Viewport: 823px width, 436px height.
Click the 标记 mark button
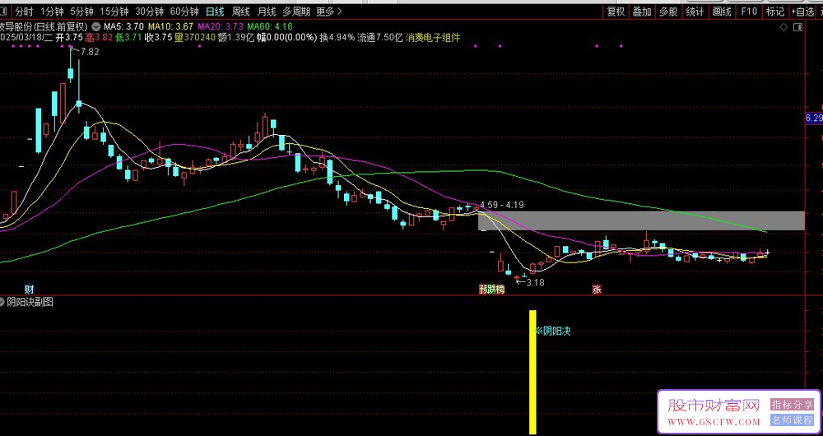775,11
